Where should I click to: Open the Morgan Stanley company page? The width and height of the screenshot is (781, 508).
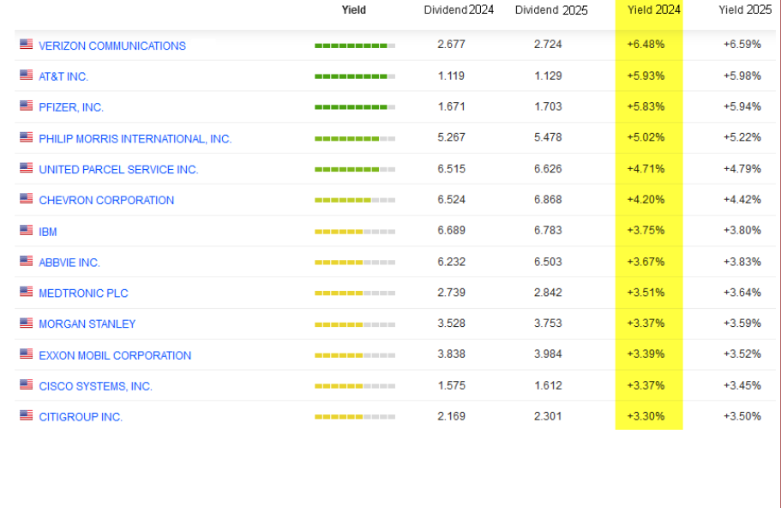pos(87,324)
